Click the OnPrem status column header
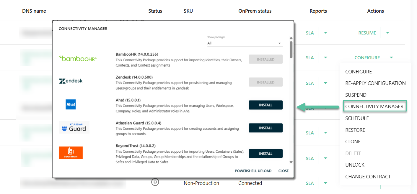Viewport: 417px width, 194px height. (x=255, y=11)
